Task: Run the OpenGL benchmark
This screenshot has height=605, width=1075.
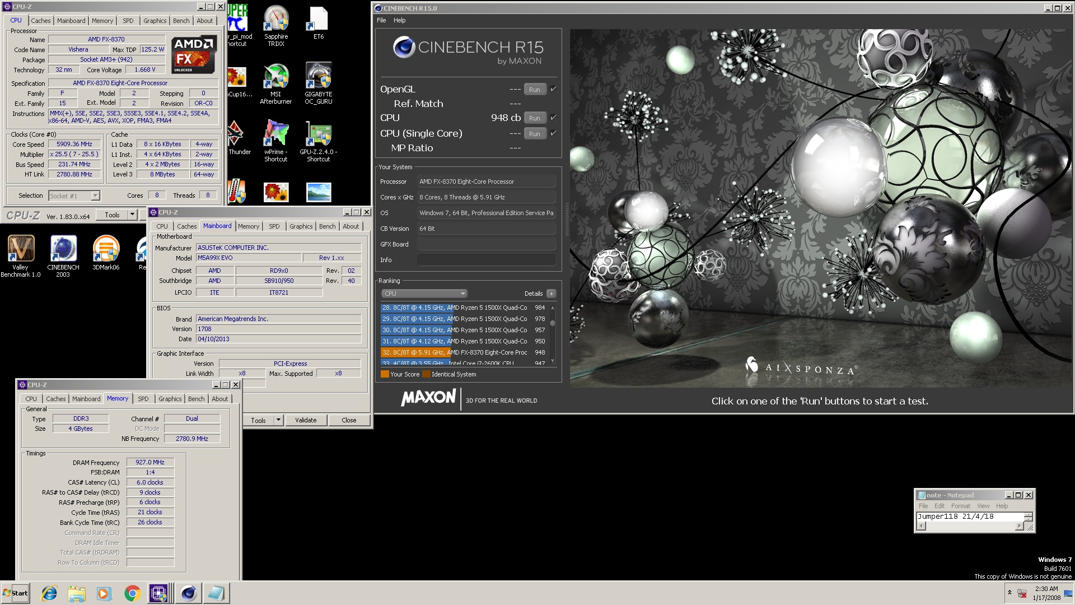Action: click(x=535, y=90)
